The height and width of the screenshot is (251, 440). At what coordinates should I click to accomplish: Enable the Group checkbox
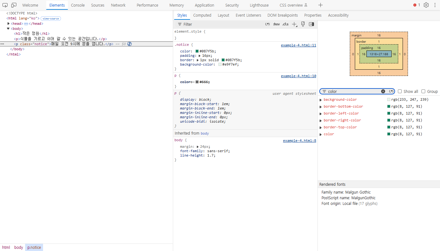coord(423,91)
